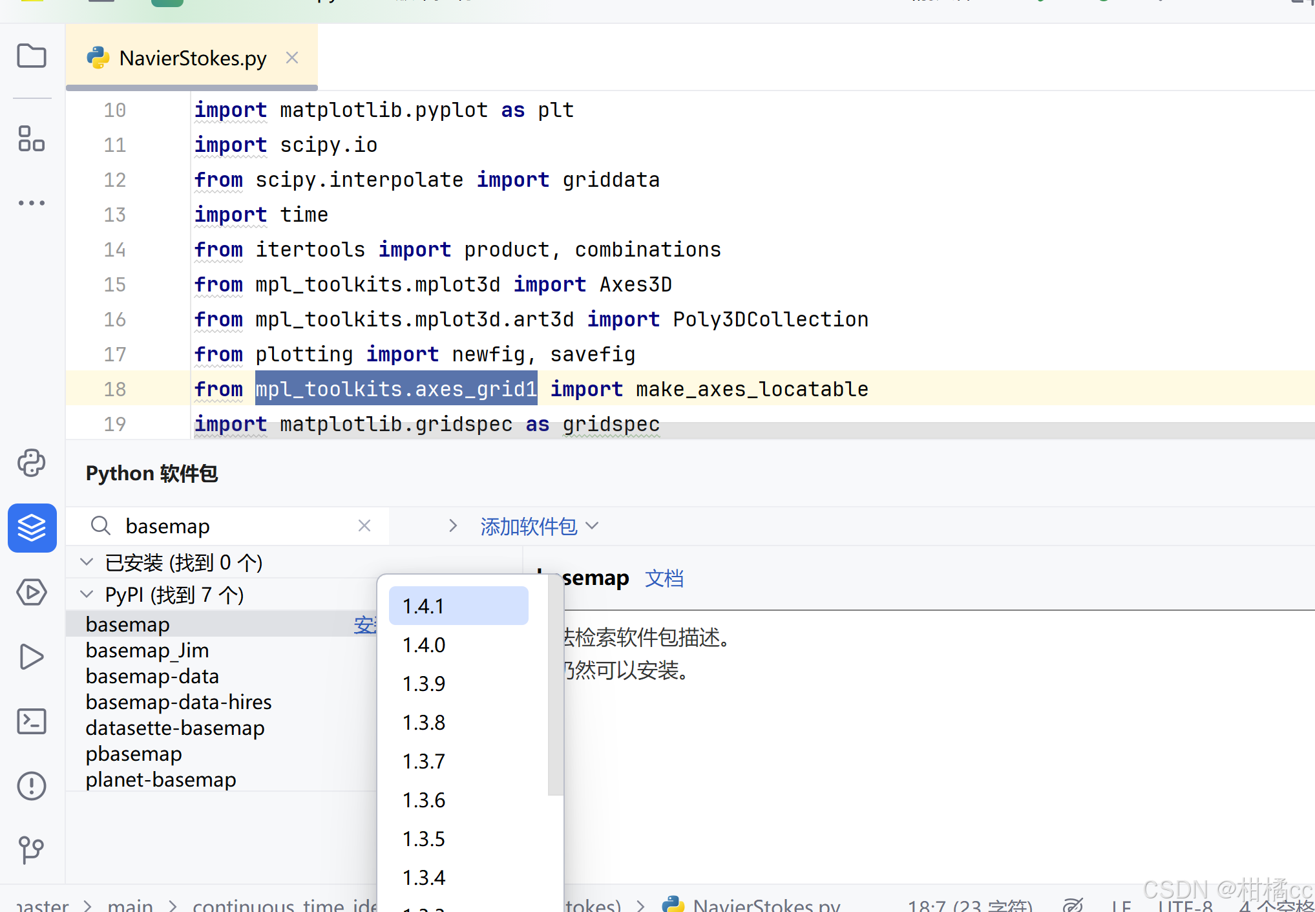Screen dimensions: 1315x912
Task: Clear the basemap search field
Action: [364, 525]
